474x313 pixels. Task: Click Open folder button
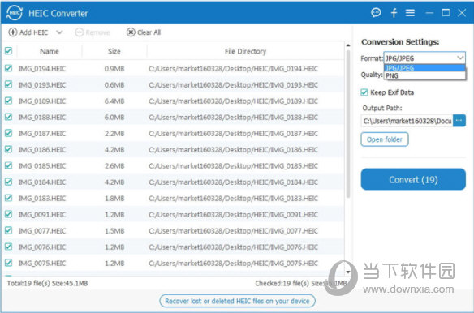click(x=385, y=139)
